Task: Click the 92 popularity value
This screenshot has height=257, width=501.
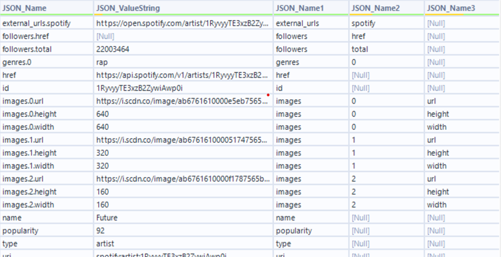Action: 183,231
